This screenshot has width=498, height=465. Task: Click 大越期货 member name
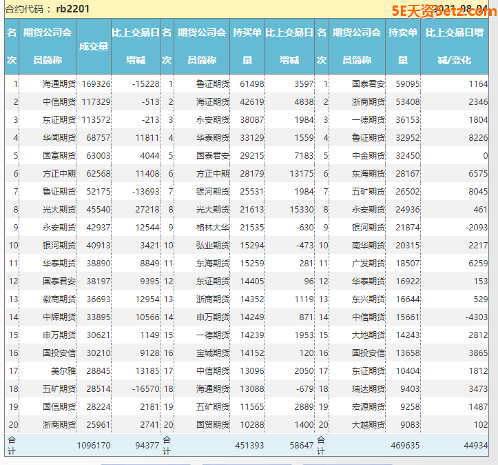[369, 424]
